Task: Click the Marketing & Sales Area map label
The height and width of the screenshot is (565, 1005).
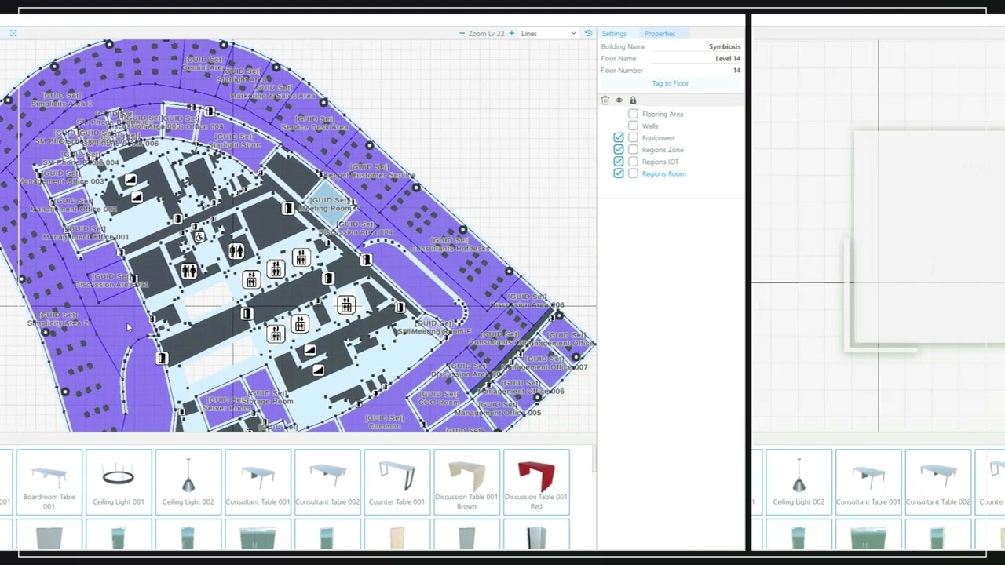Action: coord(273,96)
